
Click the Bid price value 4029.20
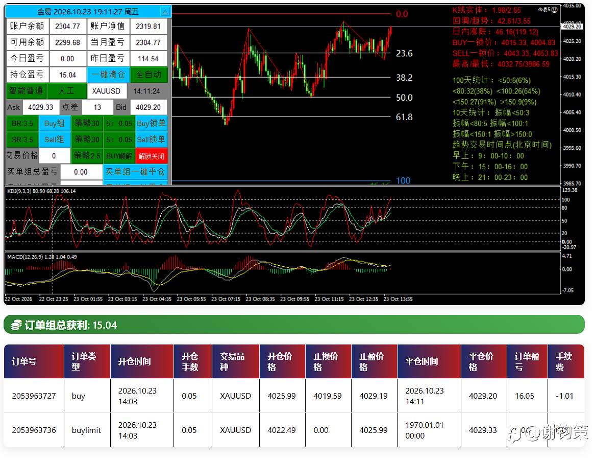click(148, 107)
